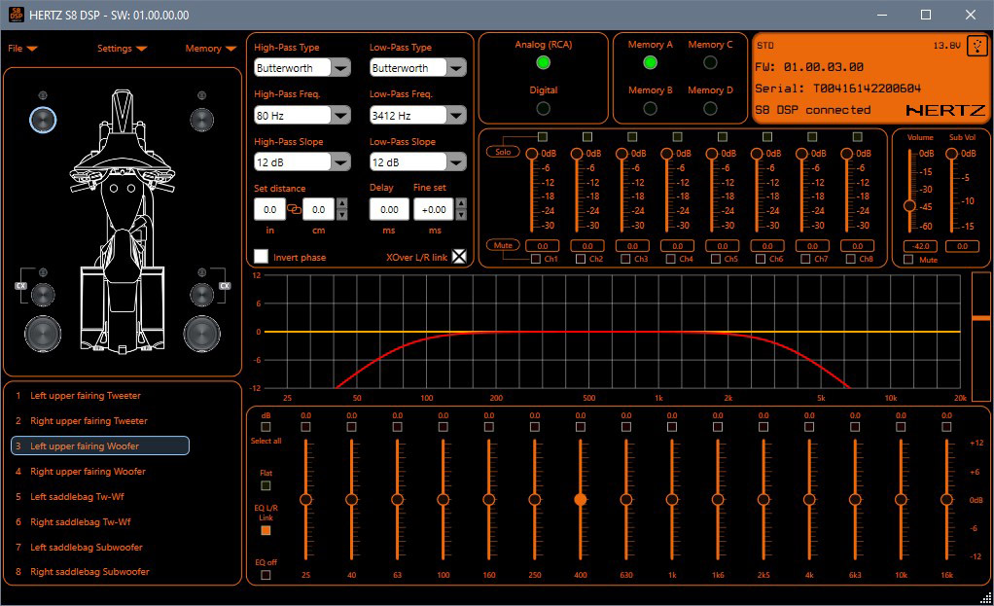Select the Analog (RCA) input indicator

[544, 63]
